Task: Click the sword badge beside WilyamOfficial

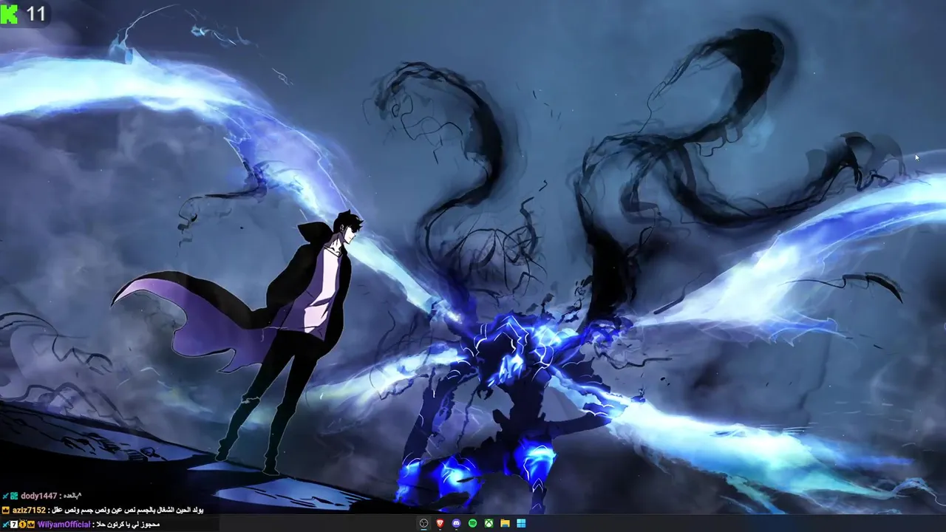Action: coord(5,525)
